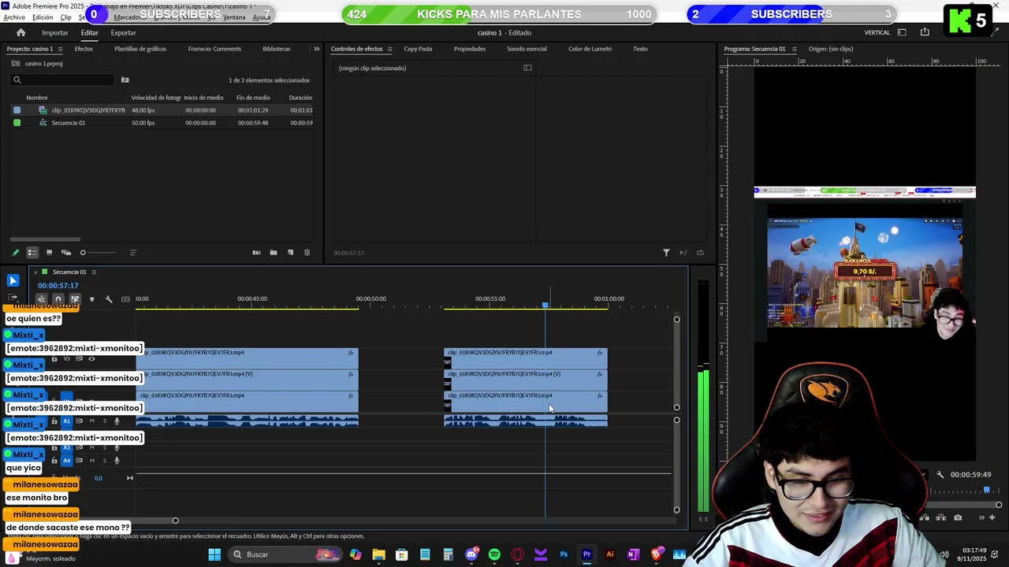This screenshot has height=567, width=1009.
Task: Switch project panel to freeform view
Action: tap(66, 253)
